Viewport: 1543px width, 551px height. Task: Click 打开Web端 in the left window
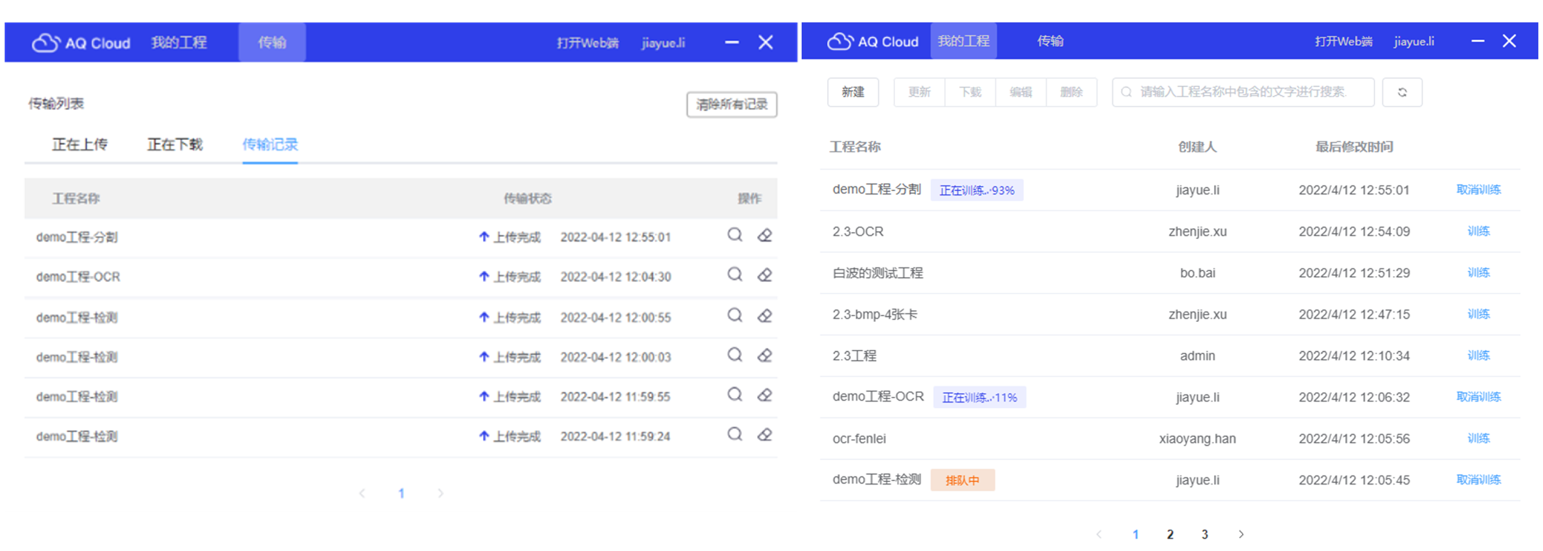(x=587, y=43)
